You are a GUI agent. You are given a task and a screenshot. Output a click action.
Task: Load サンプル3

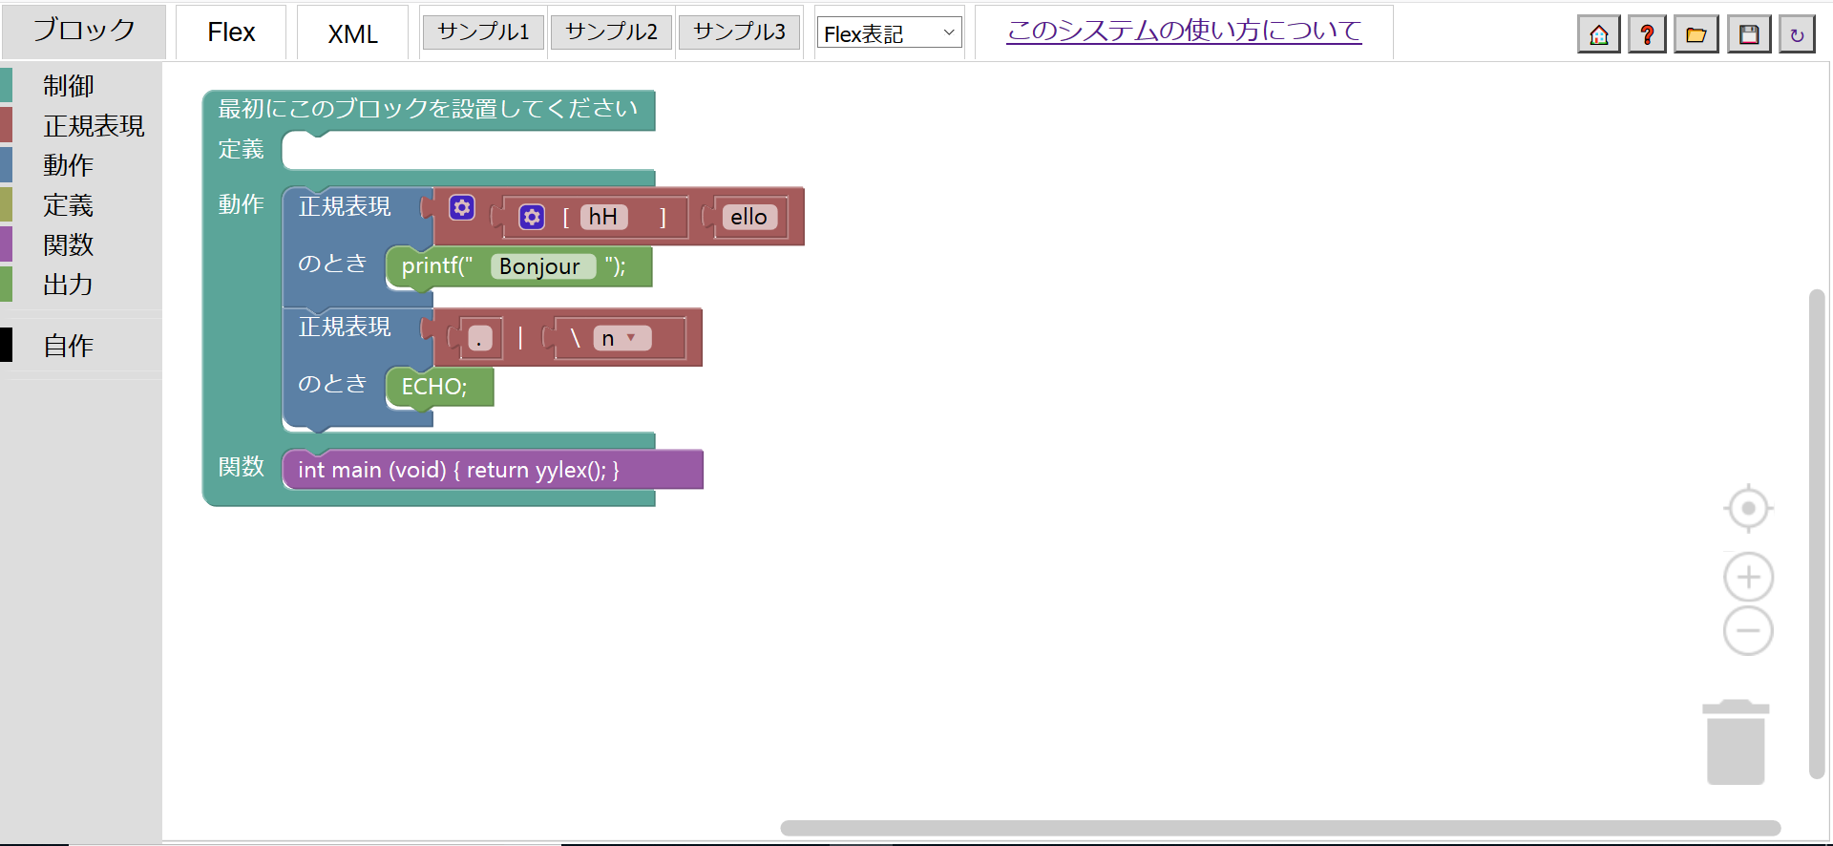point(739,32)
